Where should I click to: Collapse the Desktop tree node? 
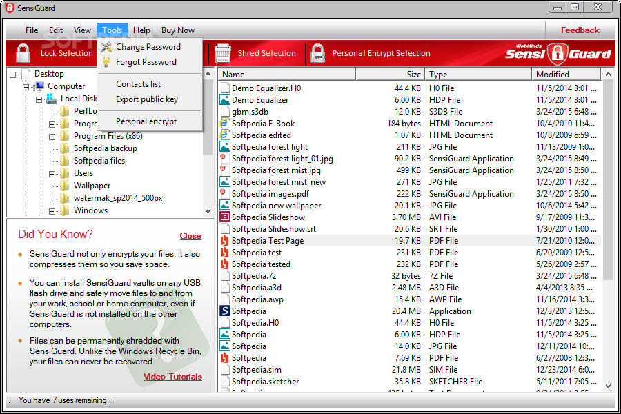[x=13, y=74]
